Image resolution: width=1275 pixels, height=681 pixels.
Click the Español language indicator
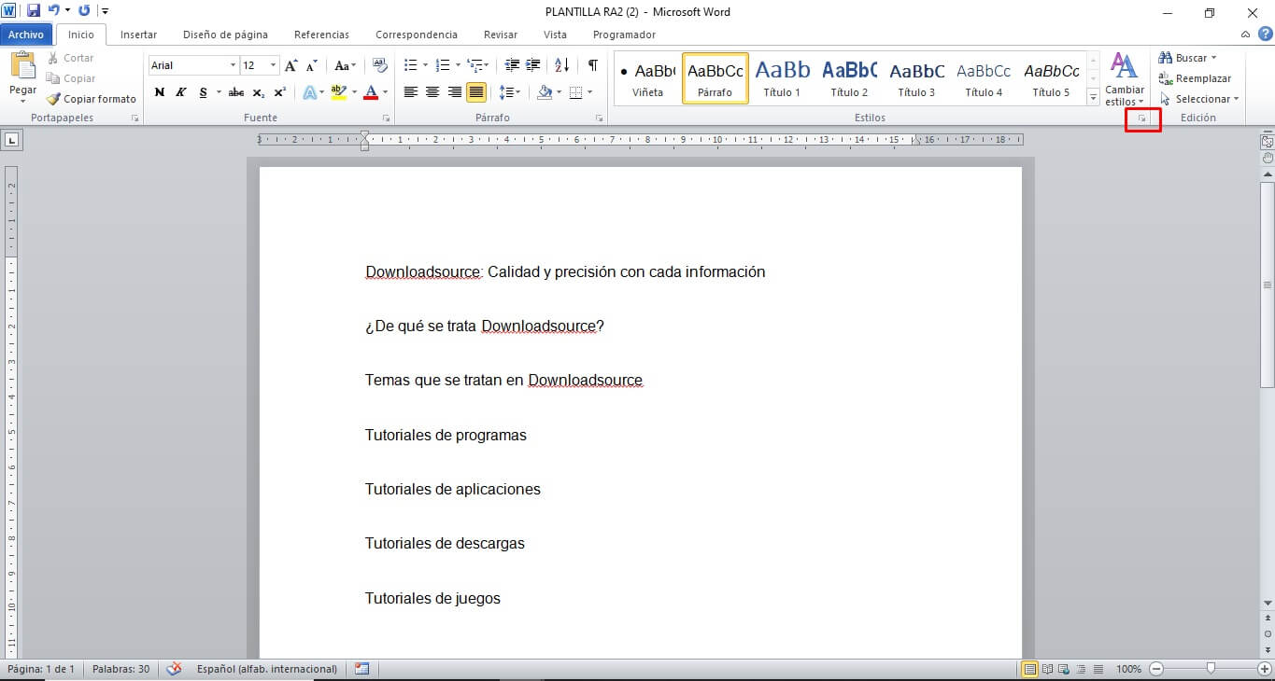pyautogui.click(x=266, y=669)
